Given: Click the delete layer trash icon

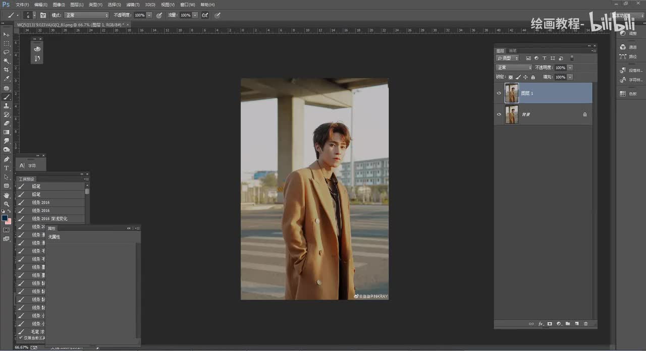Looking at the screenshot, I should 585,324.
